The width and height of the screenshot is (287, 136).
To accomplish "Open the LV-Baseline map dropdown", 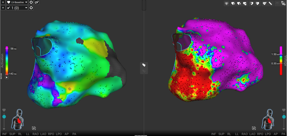I will [x=17, y=2].
